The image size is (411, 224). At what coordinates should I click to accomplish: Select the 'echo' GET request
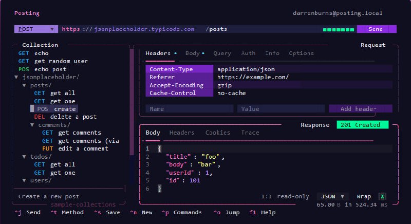pyautogui.click(x=33, y=53)
